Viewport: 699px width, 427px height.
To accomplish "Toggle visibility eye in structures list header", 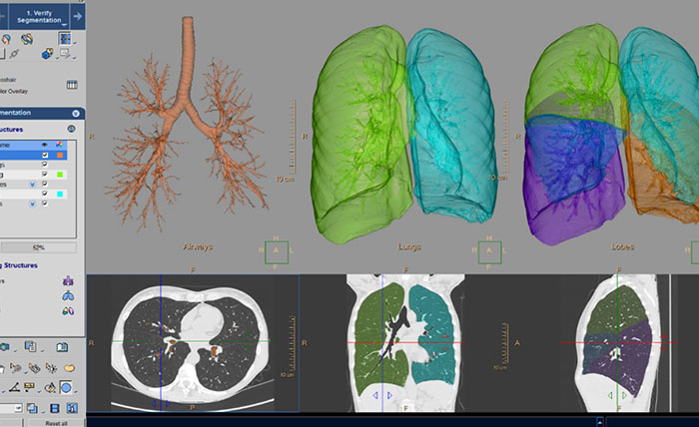I will click(45, 145).
